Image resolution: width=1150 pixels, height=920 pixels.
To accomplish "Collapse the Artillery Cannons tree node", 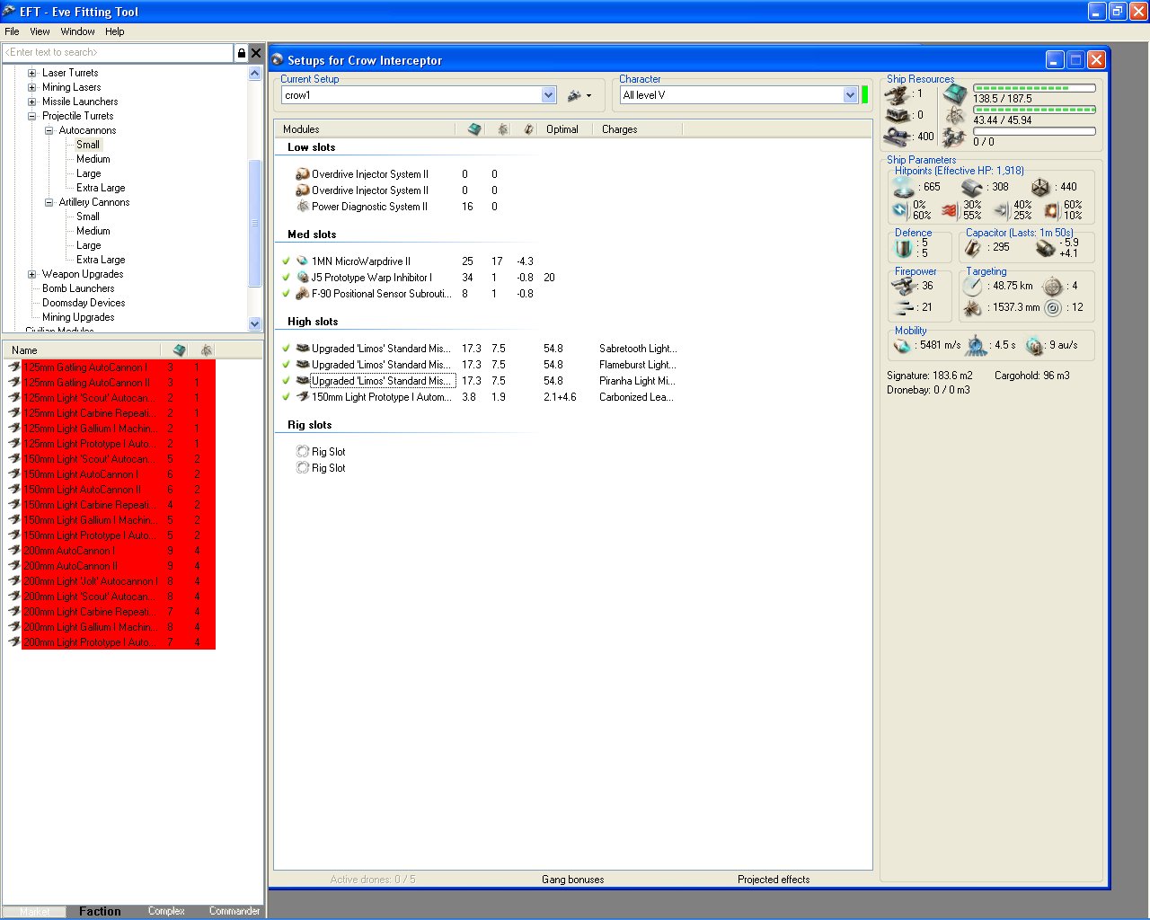I will click(49, 202).
